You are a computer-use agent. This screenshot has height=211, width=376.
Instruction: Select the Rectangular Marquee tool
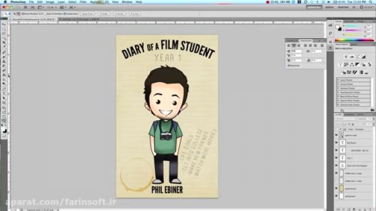click(x=4, y=29)
